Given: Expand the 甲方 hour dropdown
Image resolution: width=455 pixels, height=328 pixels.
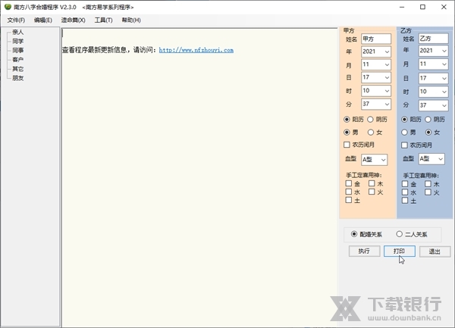Looking at the screenshot, I should tap(387, 91).
